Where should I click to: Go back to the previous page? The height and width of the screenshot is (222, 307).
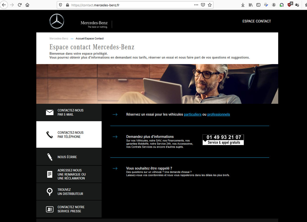pos(4,5)
